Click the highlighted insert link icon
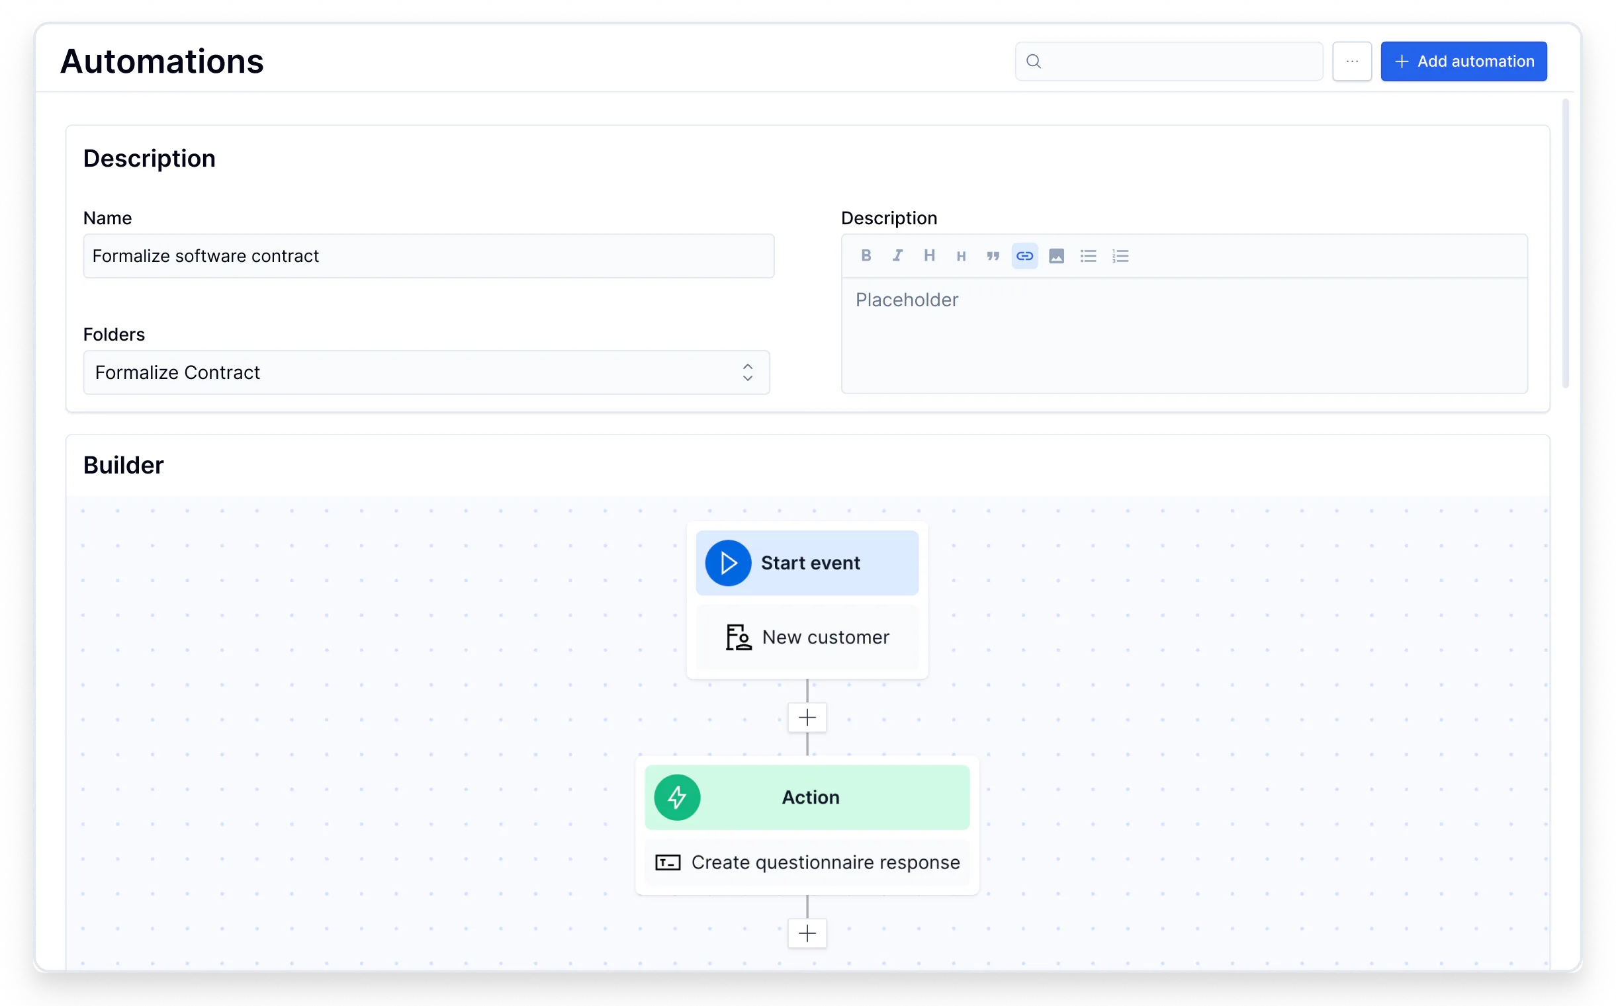Screen dimensions: 1616x1006 [1024, 255]
